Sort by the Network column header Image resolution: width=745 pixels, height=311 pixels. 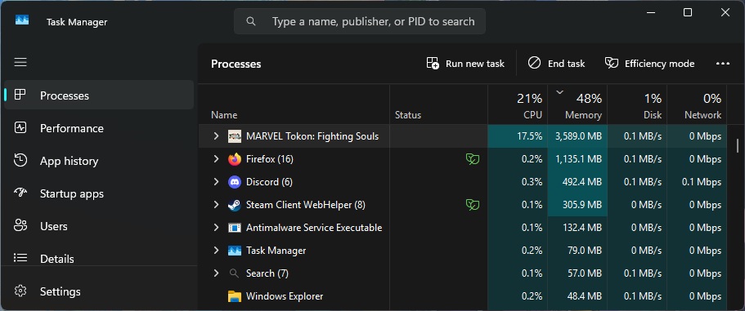pos(697,104)
